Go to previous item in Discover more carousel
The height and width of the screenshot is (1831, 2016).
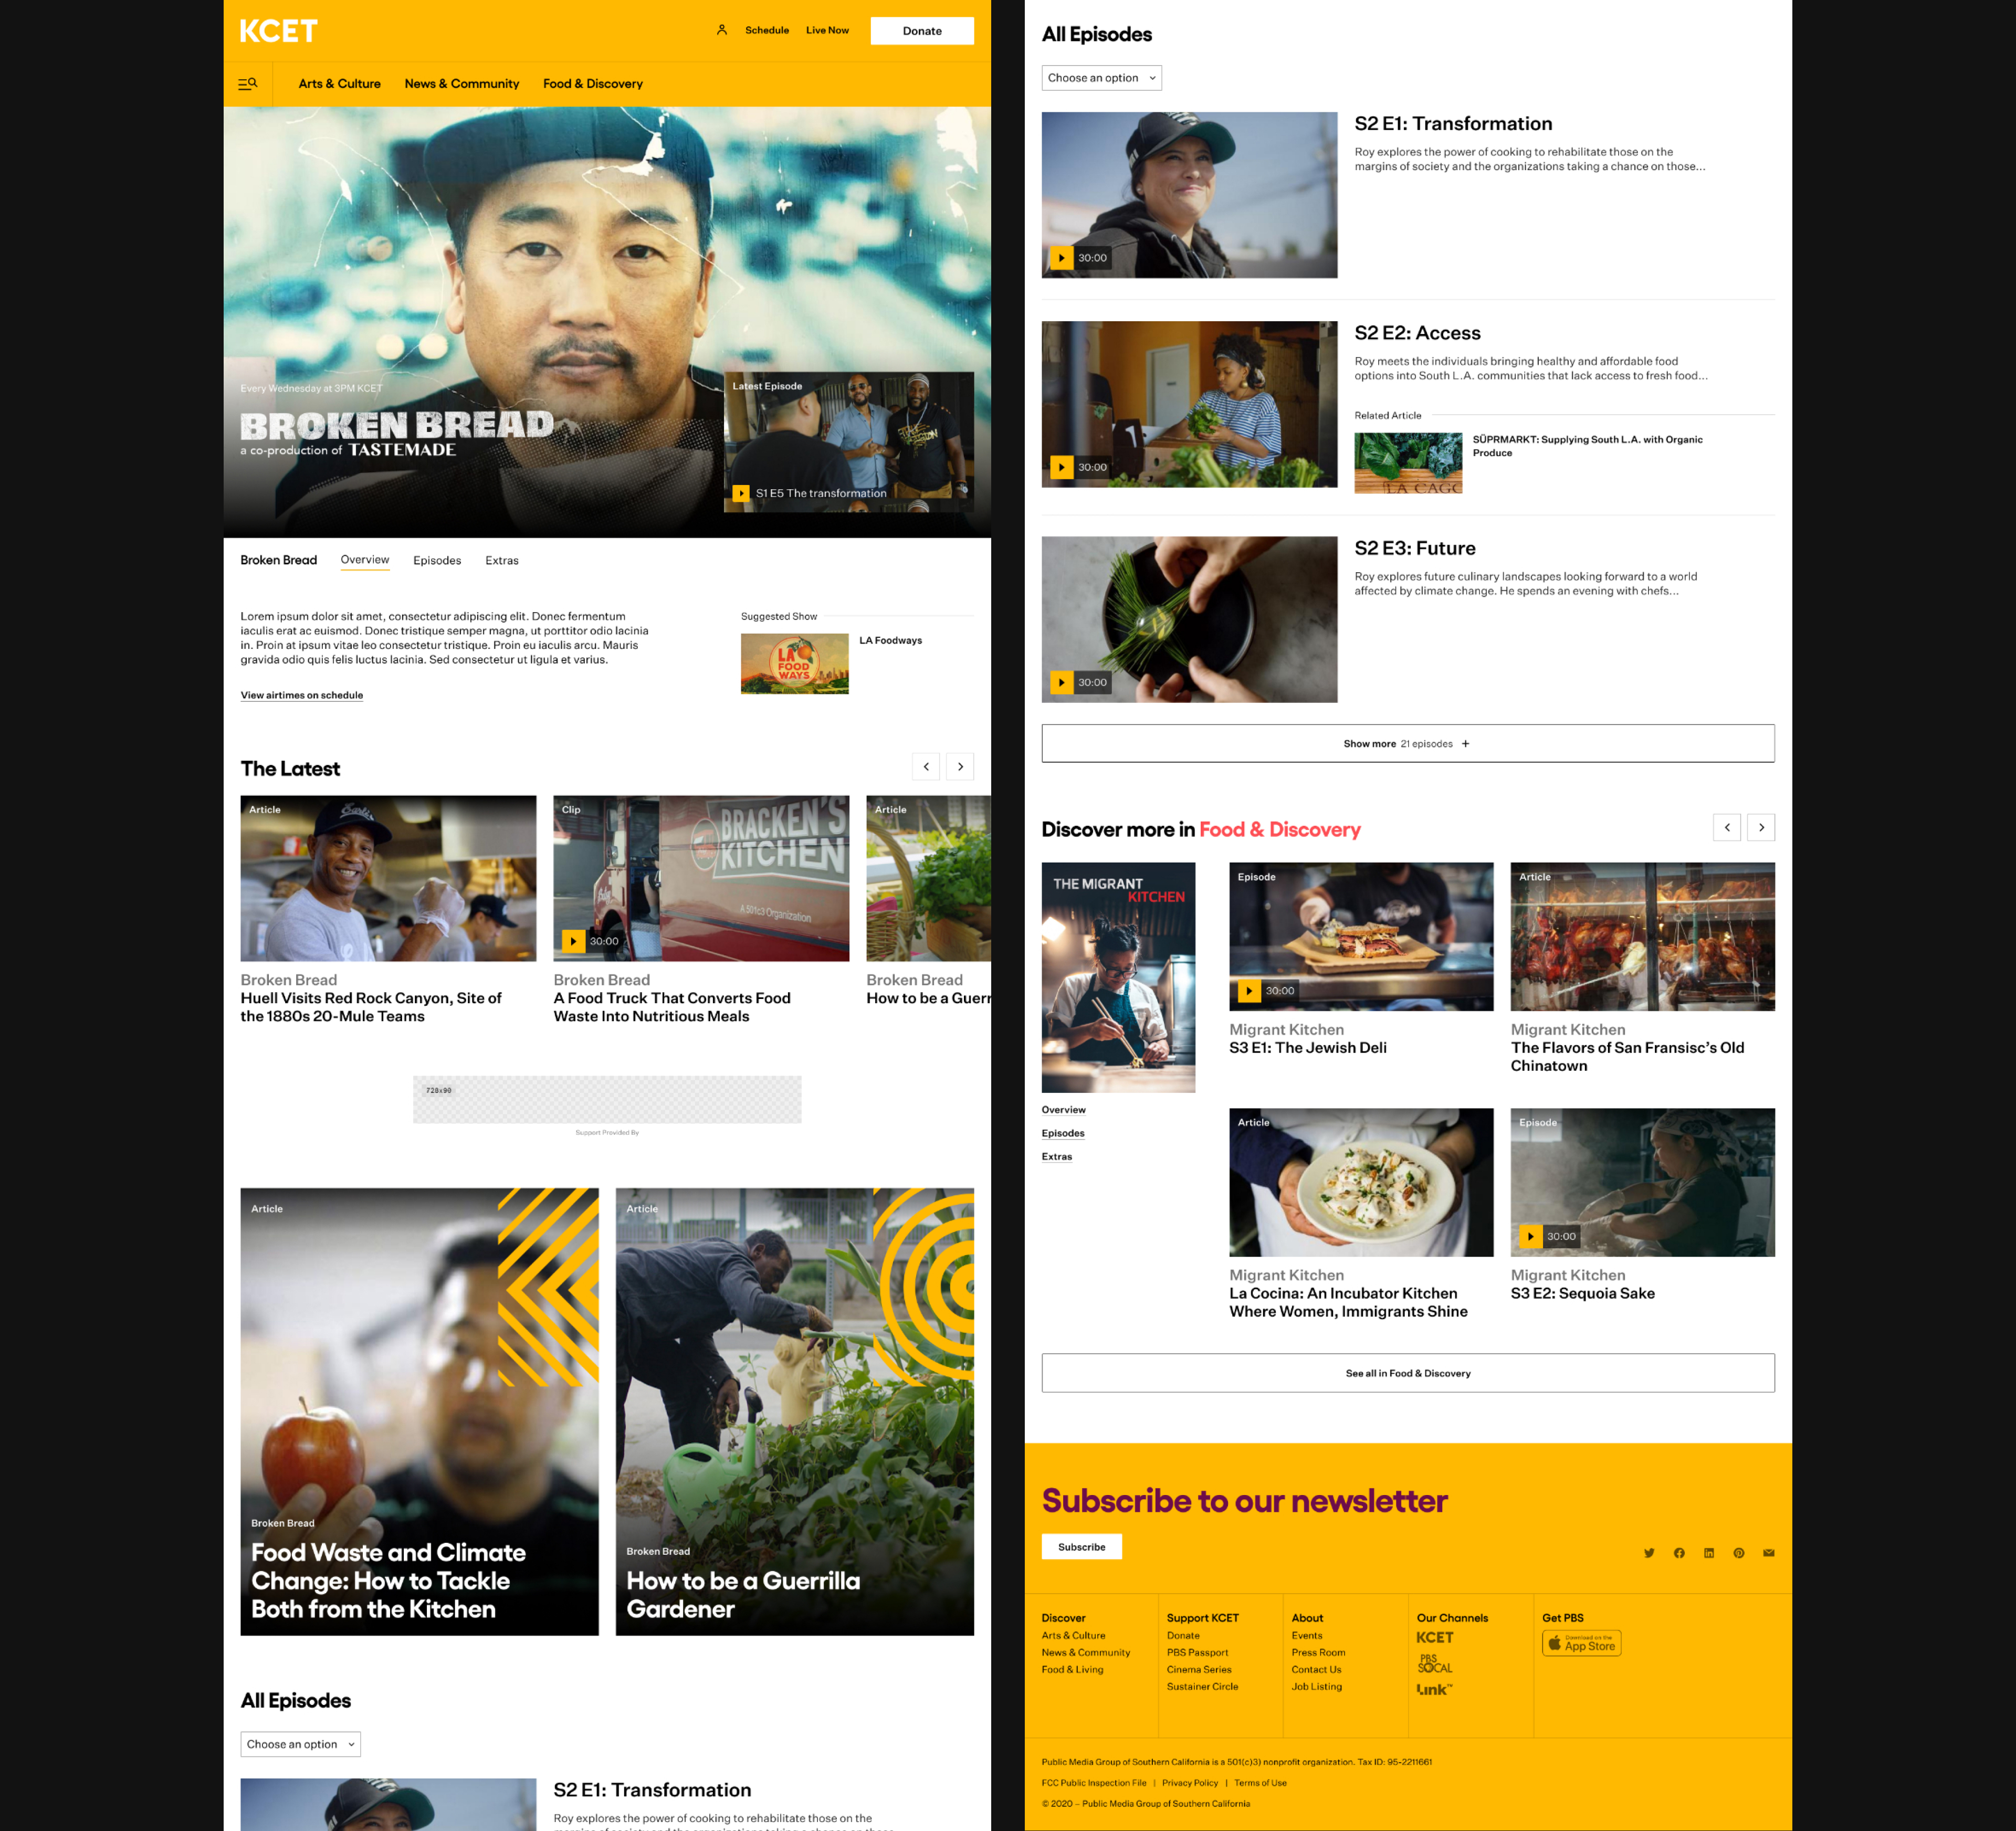1727,828
